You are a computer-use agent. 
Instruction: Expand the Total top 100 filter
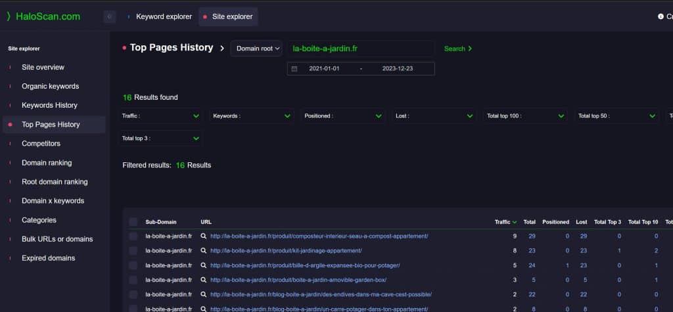(x=525, y=116)
